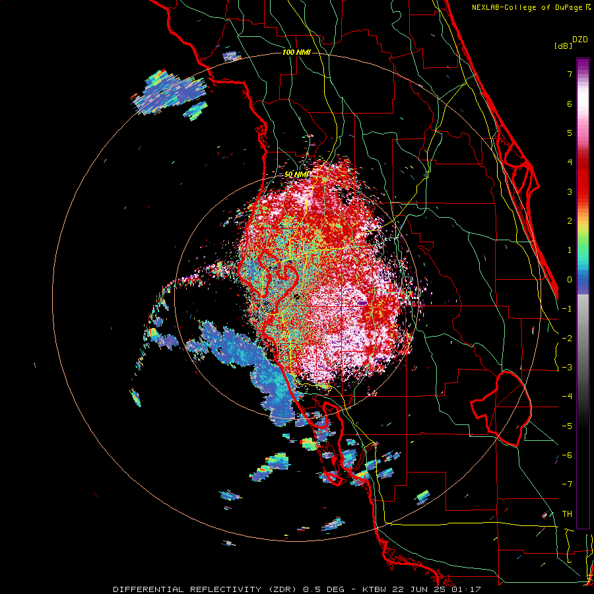This screenshot has width=594, height=594.
Task: Click the 4 value on color scale
Action: coord(570,162)
